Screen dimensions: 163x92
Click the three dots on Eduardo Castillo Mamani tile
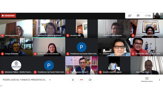click(100, 35)
